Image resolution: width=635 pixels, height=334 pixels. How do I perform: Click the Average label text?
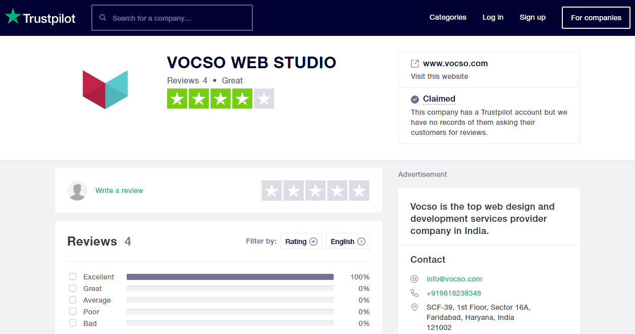click(x=97, y=300)
